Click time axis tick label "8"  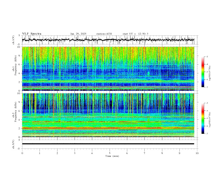[x=162, y=153]
